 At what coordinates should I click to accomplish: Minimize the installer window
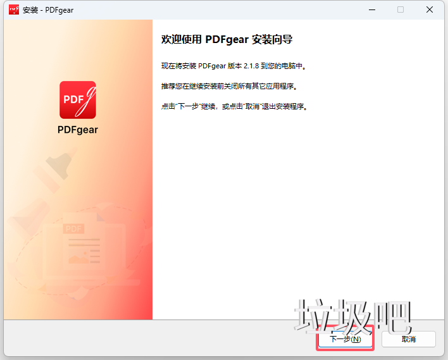[371, 10]
